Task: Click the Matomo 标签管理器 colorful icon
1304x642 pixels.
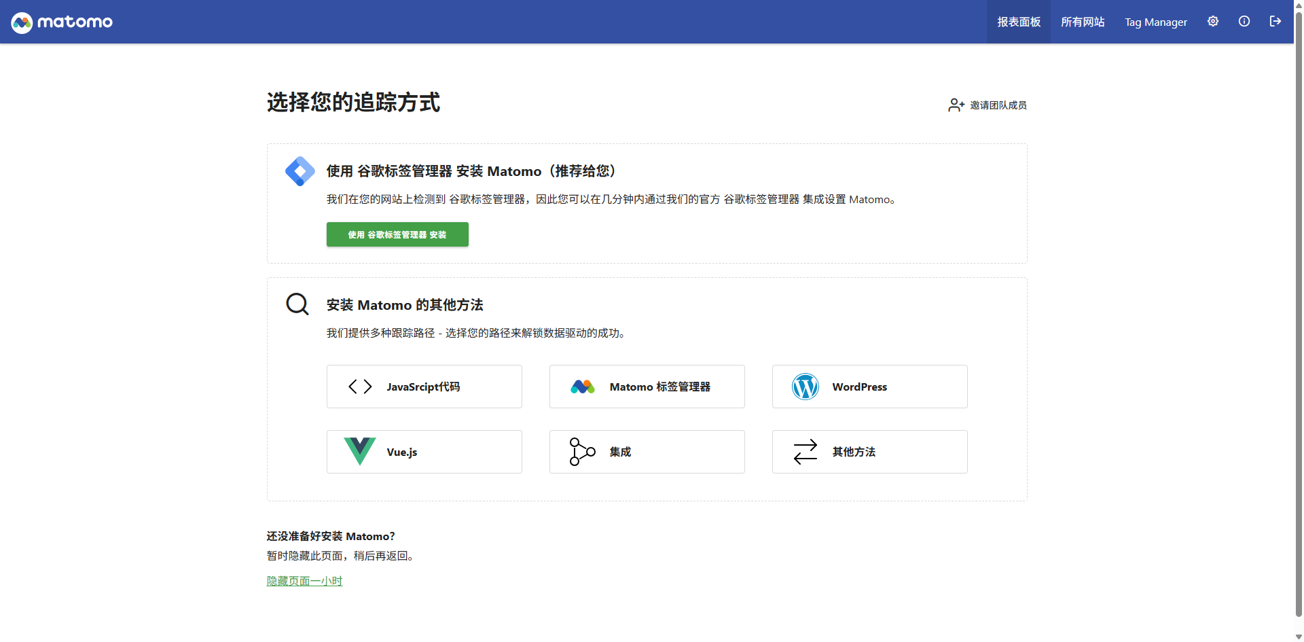Action: 582,387
